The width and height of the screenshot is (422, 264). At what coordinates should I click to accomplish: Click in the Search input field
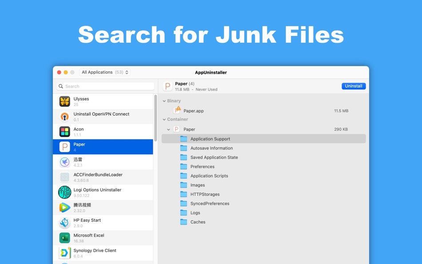(105, 86)
